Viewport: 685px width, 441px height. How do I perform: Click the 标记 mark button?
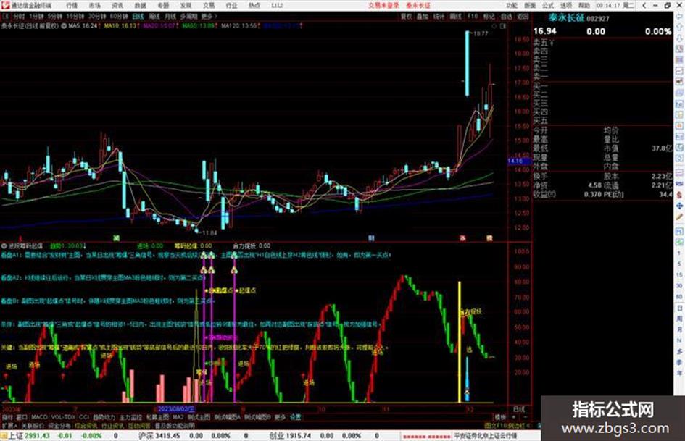[489, 17]
